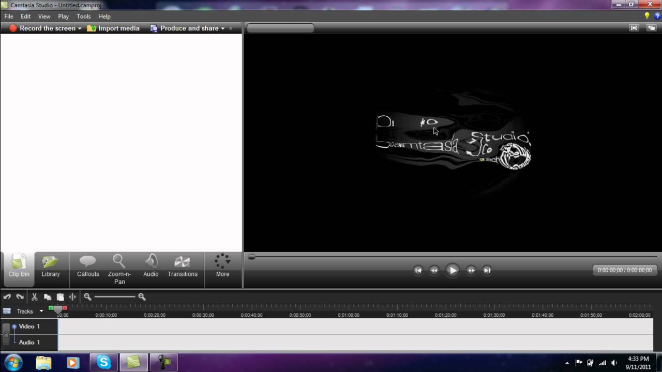Select the Audio 1 track label
The height and width of the screenshot is (372, 662).
pos(29,343)
